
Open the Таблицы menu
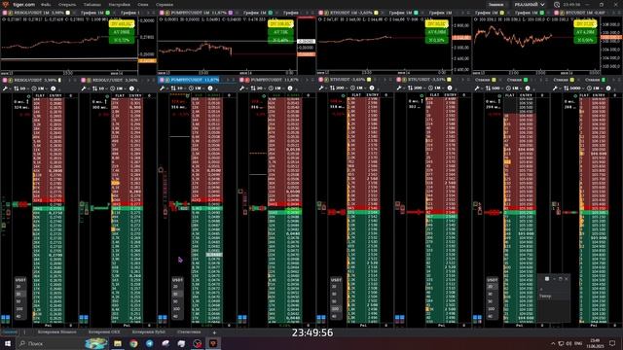pyautogui.click(x=92, y=5)
